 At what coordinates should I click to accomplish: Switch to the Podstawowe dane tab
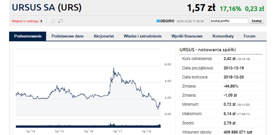pos(67,36)
